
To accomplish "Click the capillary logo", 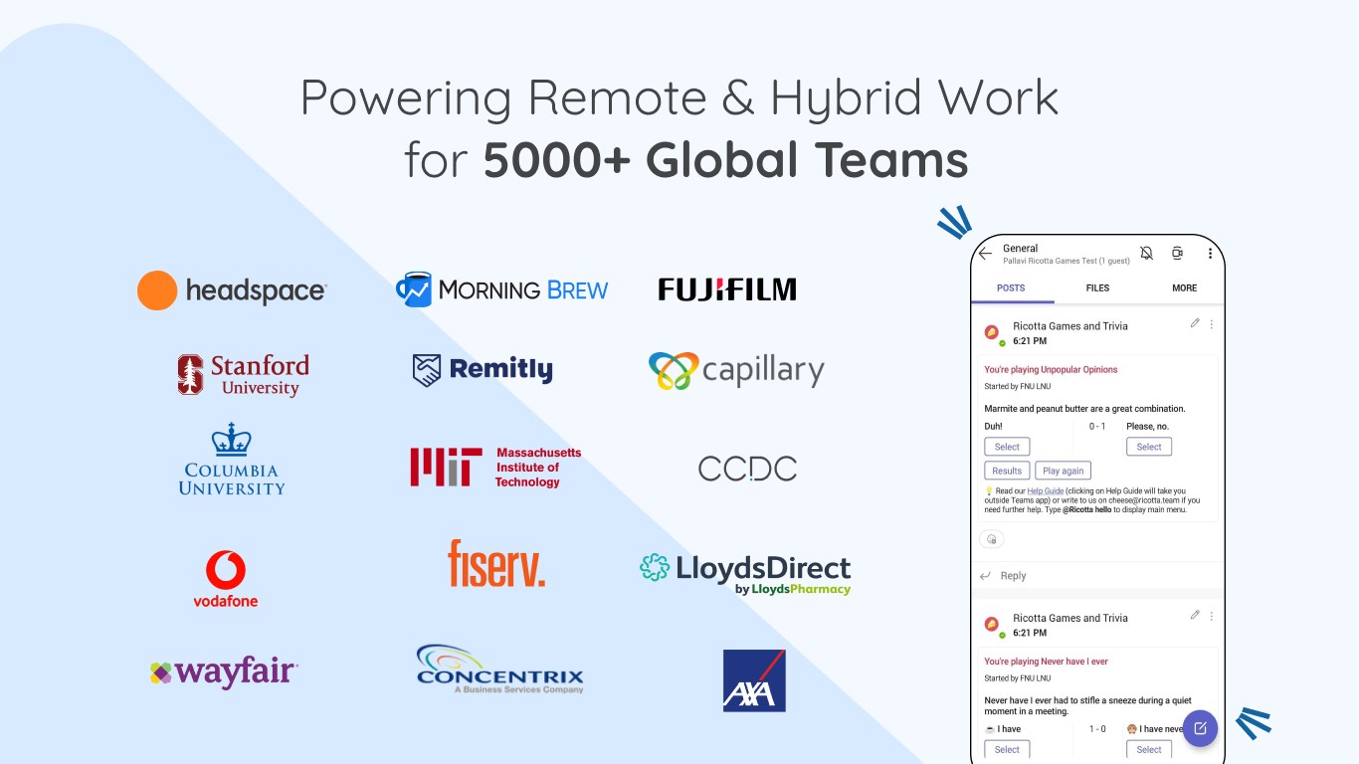I will click(x=736, y=371).
